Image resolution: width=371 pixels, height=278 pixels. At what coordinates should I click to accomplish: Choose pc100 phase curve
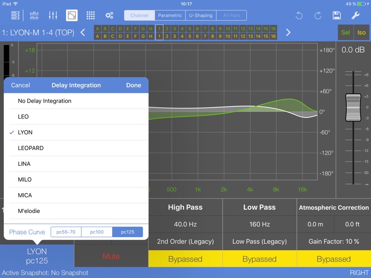click(x=97, y=232)
